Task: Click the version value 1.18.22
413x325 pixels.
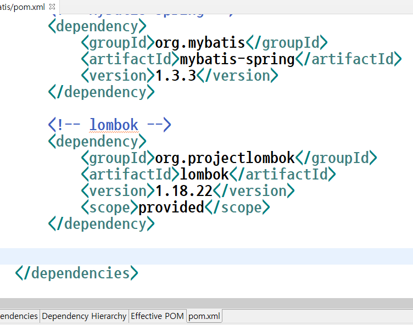Action: point(183,191)
